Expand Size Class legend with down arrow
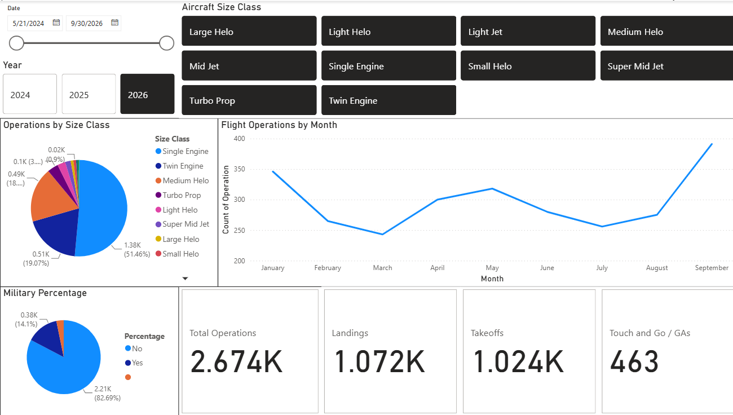733x415 pixels. [185, 278]
